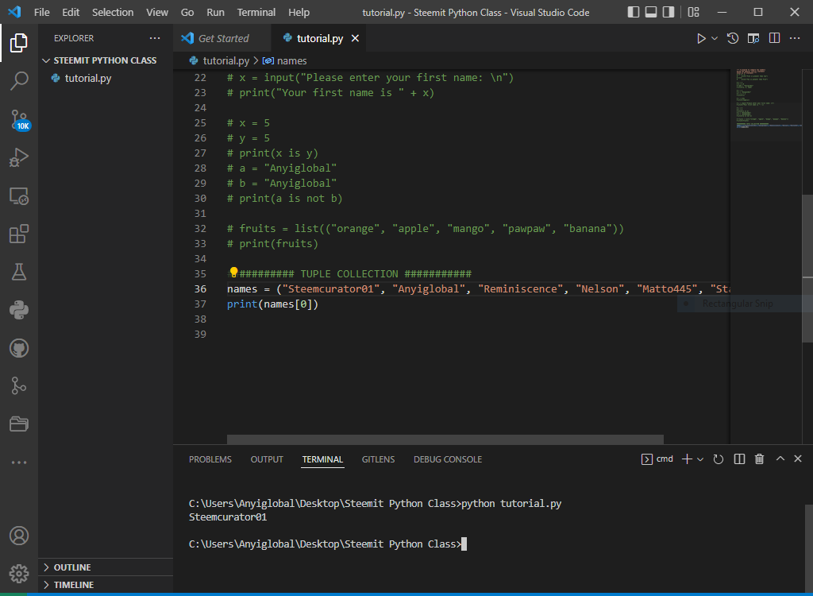Open the Testing flask icon
Screen dimensions: 813x596
[x=19, y=272]
